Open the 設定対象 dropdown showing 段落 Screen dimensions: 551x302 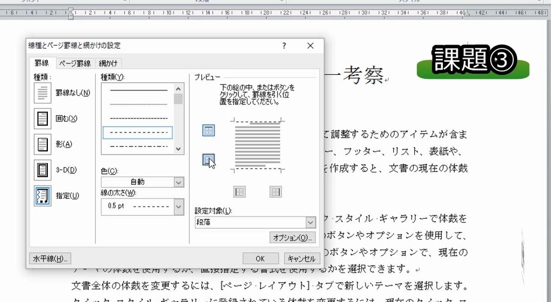[x=255, y=222]
